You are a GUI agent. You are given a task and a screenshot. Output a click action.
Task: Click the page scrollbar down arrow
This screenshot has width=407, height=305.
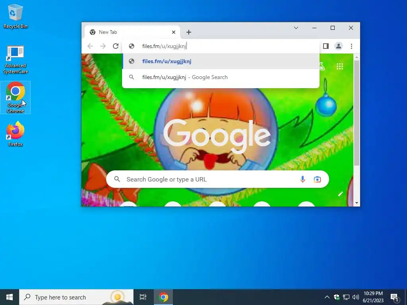[x=357, y=203]
